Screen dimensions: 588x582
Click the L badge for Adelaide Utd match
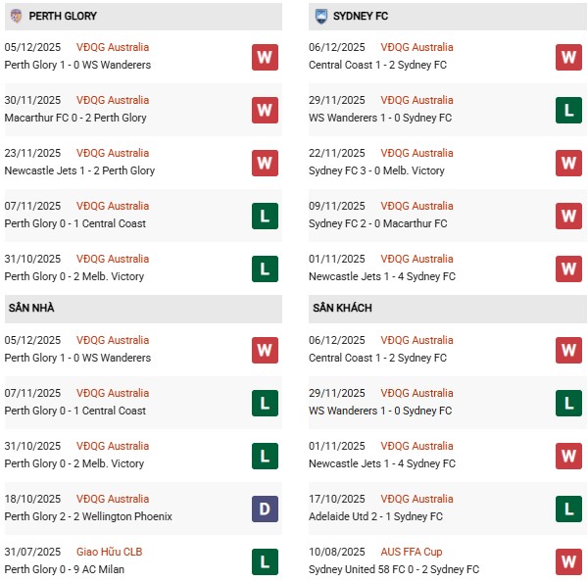tap(568, 509)
